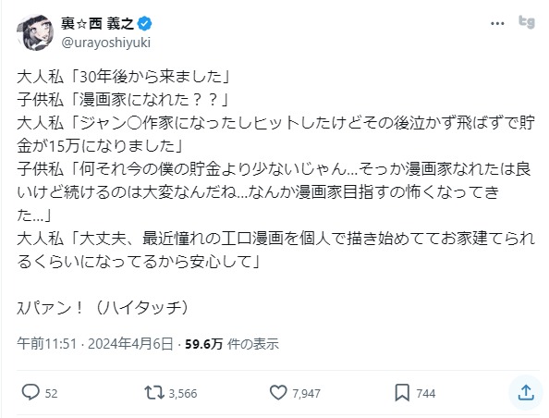
Task: Open the three-dot more options menu
Action: coord(497,23)
